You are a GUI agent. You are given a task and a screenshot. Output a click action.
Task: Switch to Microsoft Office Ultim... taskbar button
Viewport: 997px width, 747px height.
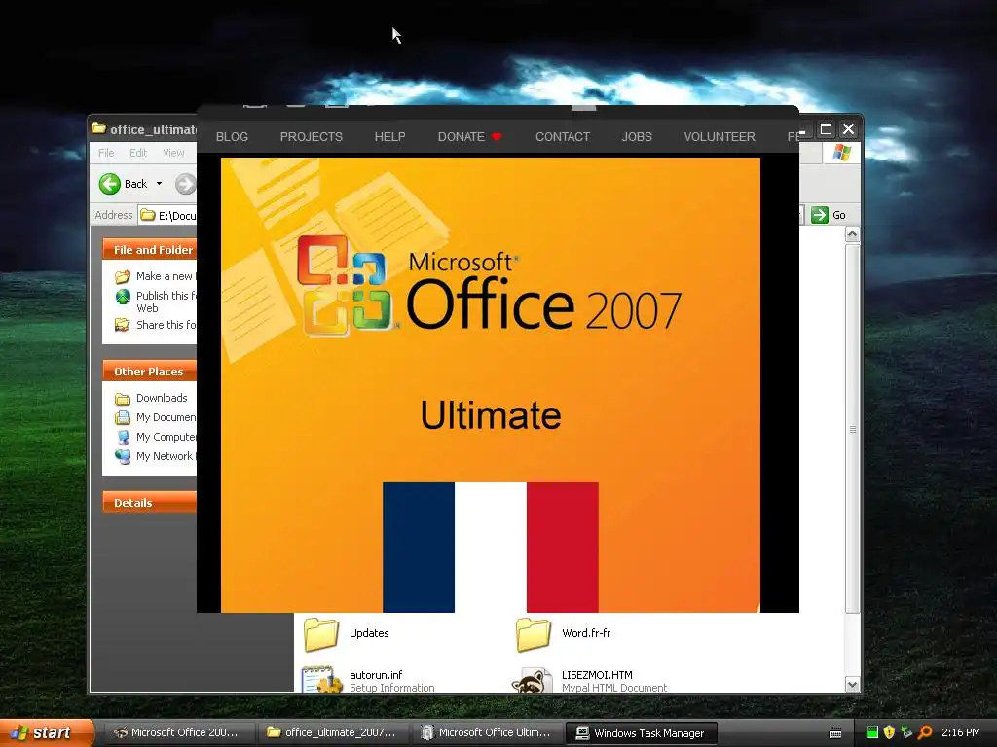pos(487,732)
